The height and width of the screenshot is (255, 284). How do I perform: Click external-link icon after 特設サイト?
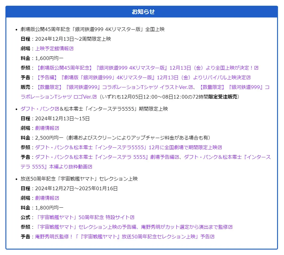pyautogui.click(x=132, y=217)
